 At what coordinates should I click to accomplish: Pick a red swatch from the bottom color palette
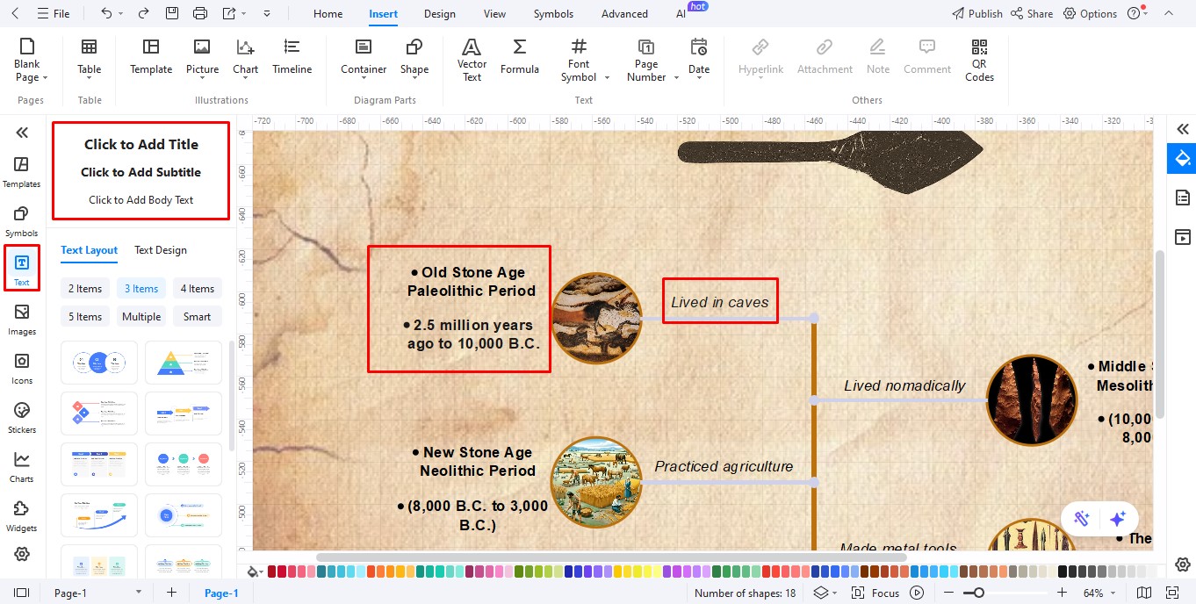[272, 571]
